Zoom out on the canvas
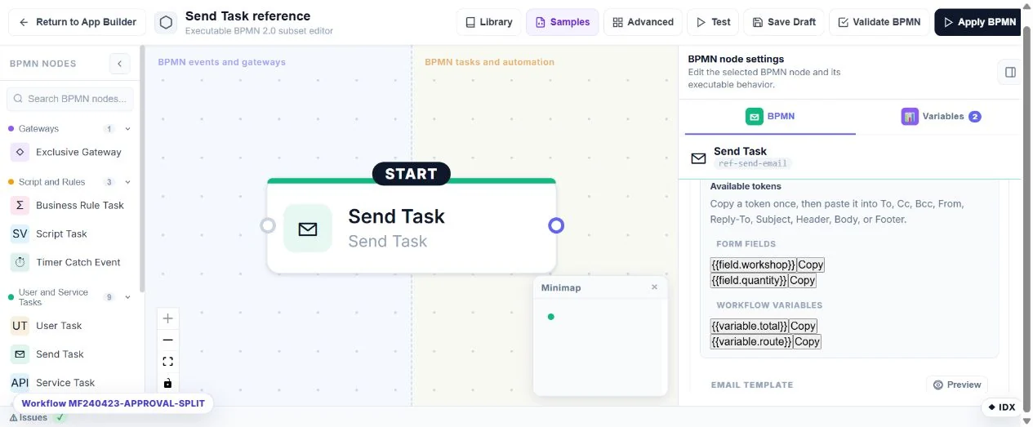Screen dimensions: 1033x427 [167, 340]
